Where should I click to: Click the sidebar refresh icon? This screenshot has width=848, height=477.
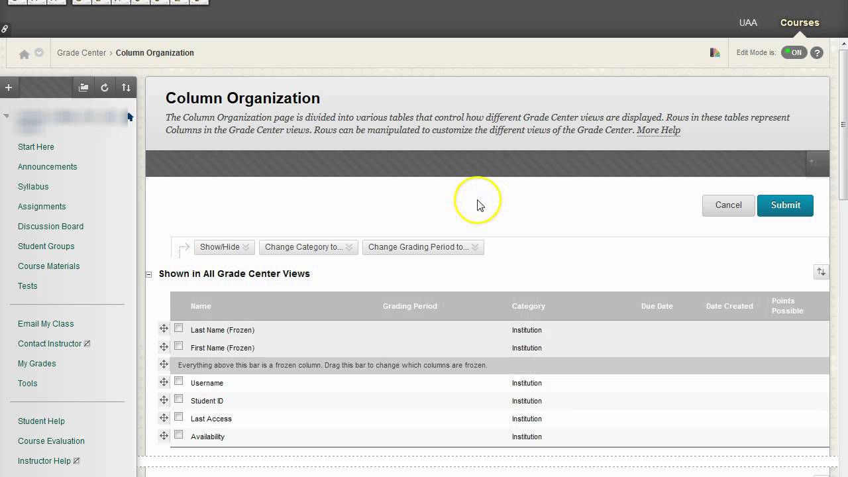coord(105,87)
